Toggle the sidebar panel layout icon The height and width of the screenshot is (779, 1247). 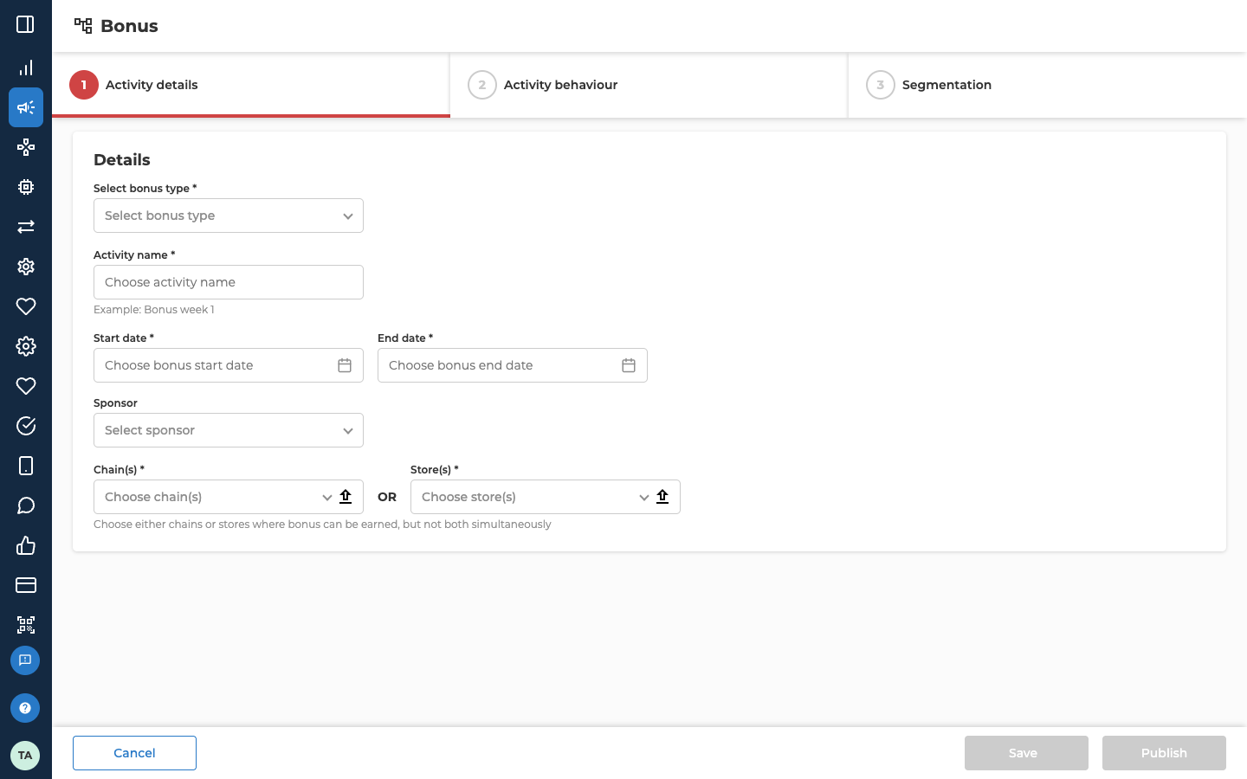[25, 24]
